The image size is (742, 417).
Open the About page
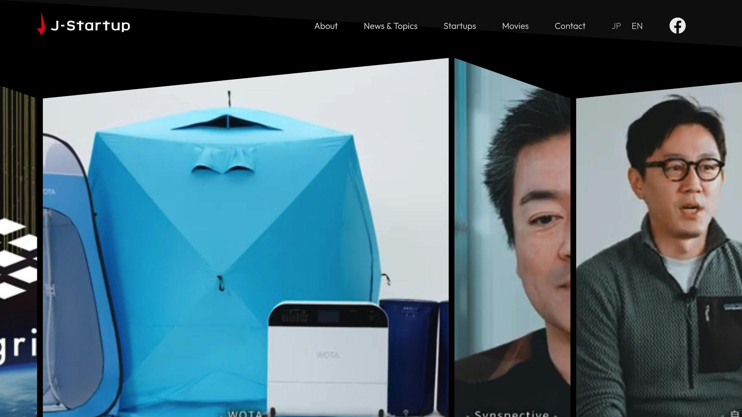point(325,26)
